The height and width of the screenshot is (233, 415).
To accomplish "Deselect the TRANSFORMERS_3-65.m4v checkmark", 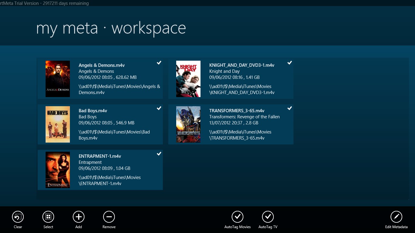I will 289,108.
